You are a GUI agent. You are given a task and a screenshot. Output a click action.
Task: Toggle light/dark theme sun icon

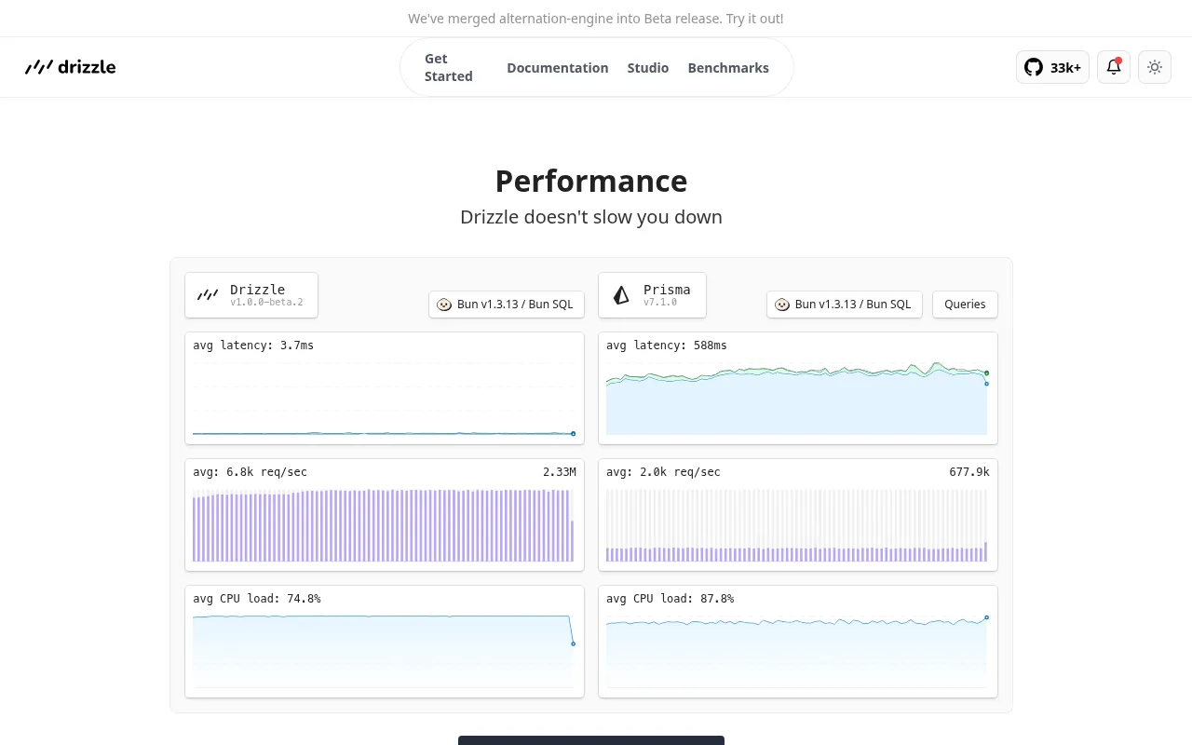click(x=1155, y=67)
